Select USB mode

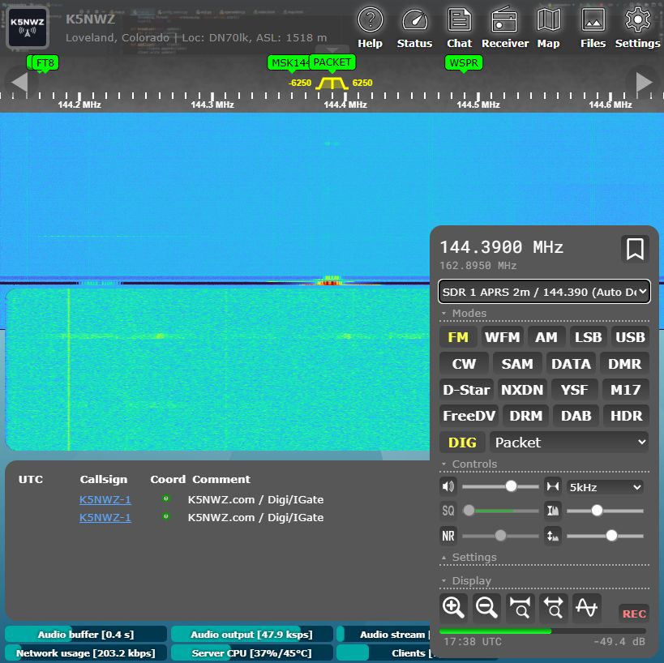click(x=630, y=337)
